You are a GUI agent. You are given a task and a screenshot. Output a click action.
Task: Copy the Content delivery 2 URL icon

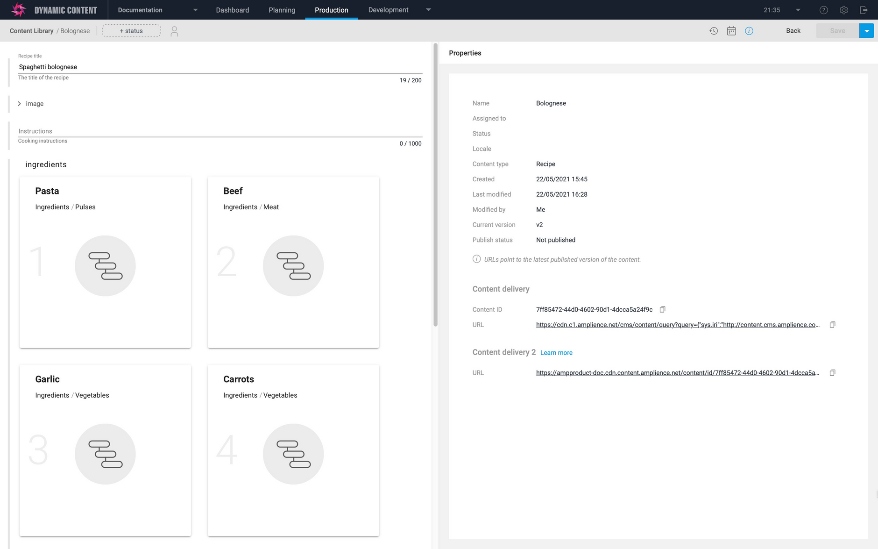pos(833,372)
